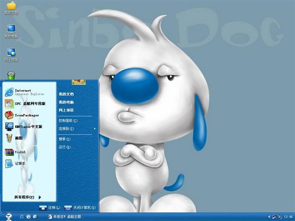Viewport: 295px width, 221px height.
Task: Open 网上邻居 in start menu right panel
Action: pos(66,110)
